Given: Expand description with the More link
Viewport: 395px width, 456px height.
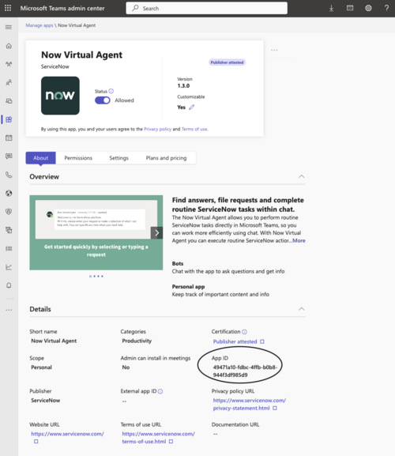Looking at the screenshot, I should tap(299, 240).
